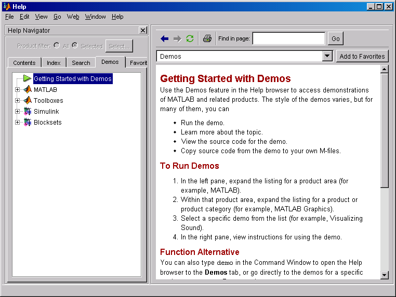Click the Go button for find in page

click(x=335, y=38)
